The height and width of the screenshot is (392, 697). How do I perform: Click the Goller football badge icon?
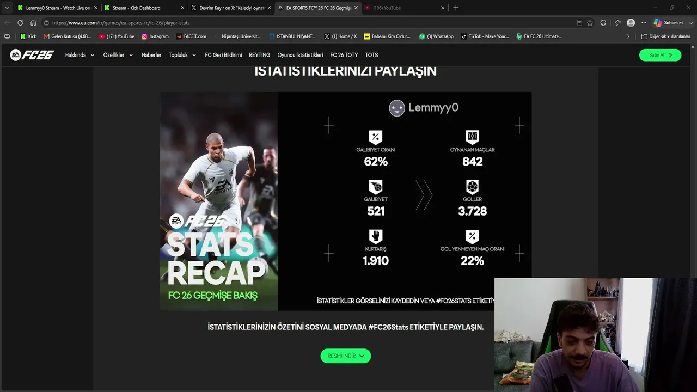coord(472,187)
